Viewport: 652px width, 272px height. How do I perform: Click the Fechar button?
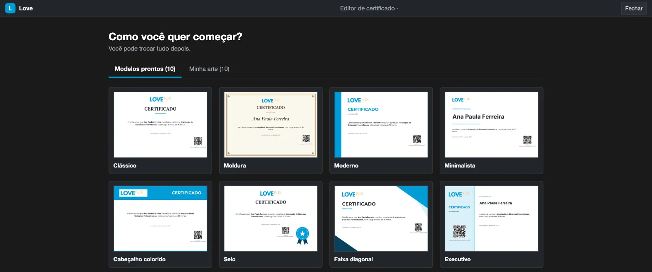click(634, 8)
